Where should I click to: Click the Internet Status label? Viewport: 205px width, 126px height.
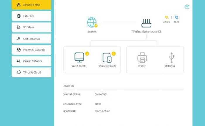pos(72,94)
